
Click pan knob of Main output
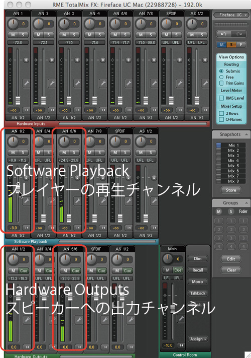pyautogui.click(x=168, y=259)
